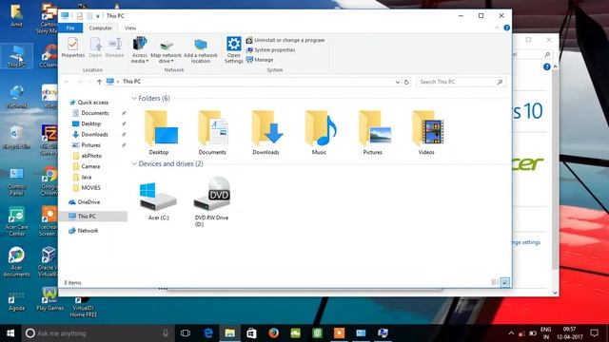Click Change settings link in background window

(x=526, y=242)
